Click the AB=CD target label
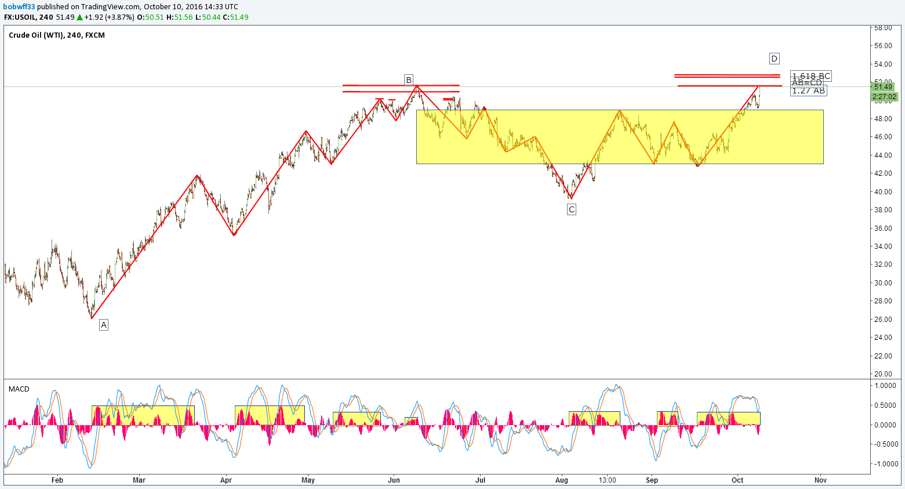Image resolution: width=905 pixels, height=489 pixels. pos(807,83)
